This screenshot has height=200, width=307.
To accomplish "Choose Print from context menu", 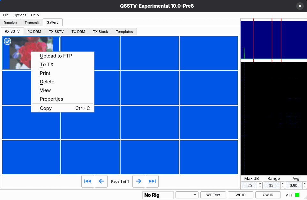I will pos(63,73).
